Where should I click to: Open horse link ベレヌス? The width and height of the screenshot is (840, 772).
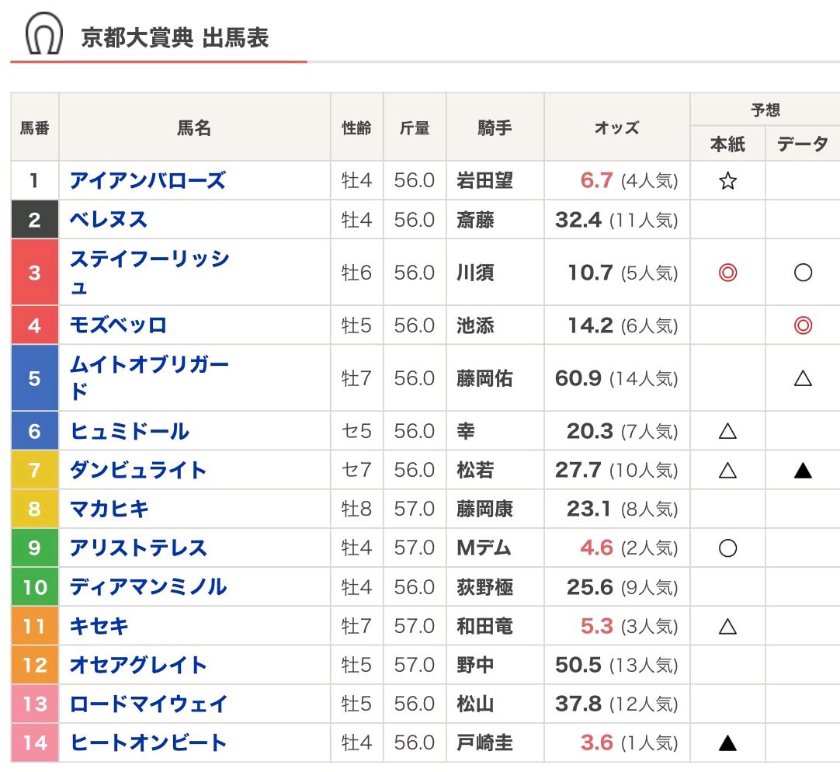coord(109,220)
